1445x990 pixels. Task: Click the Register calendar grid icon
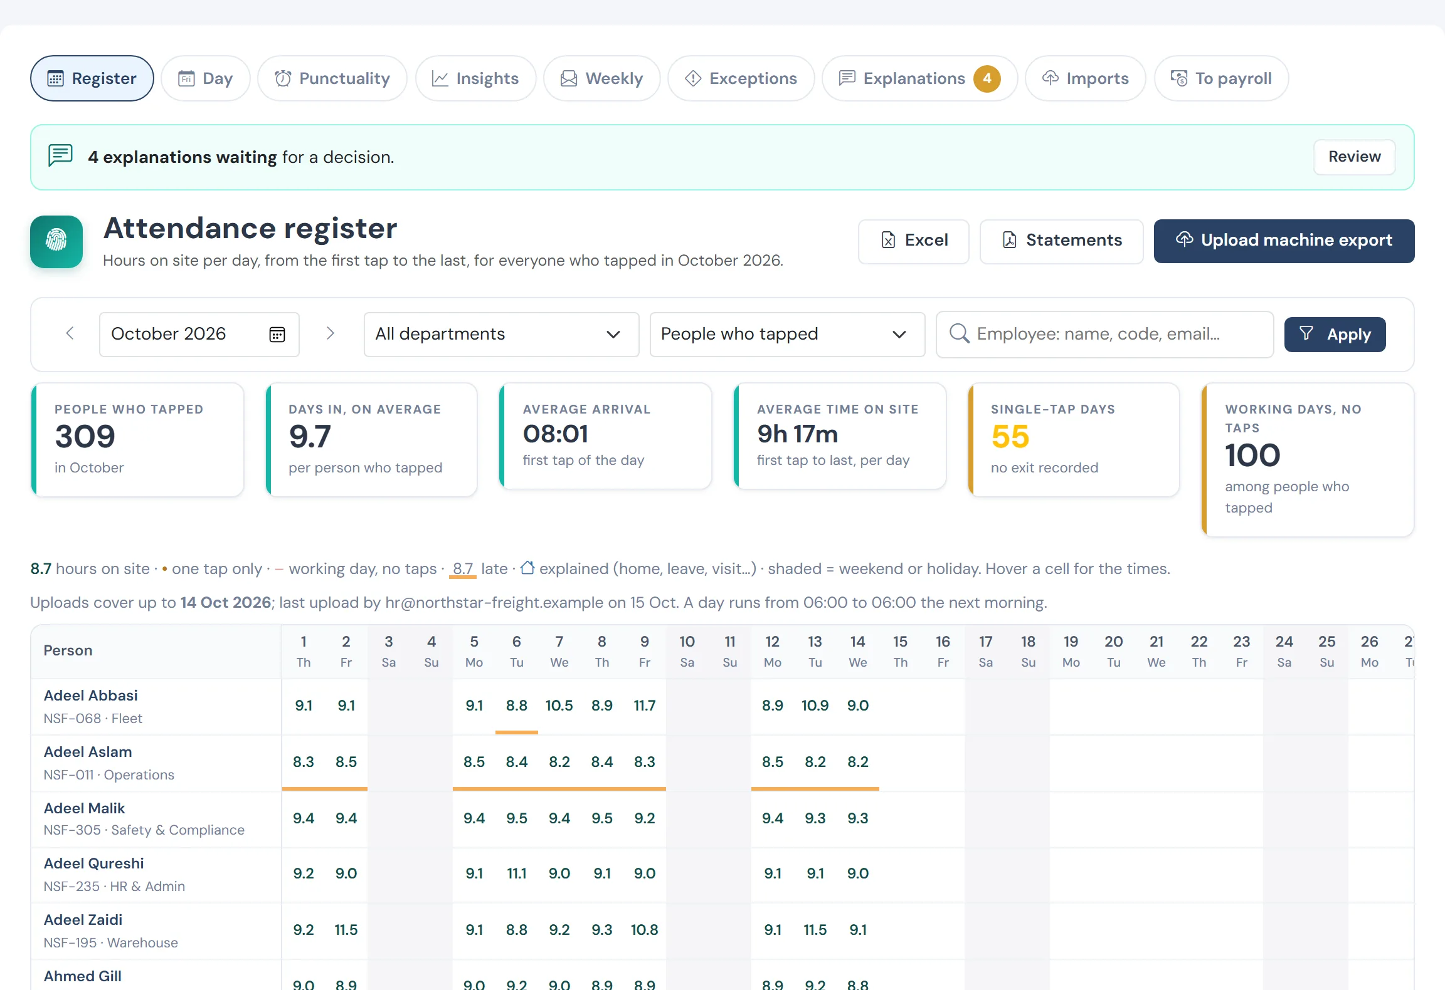pyautogui.click(x=56, y=78)
